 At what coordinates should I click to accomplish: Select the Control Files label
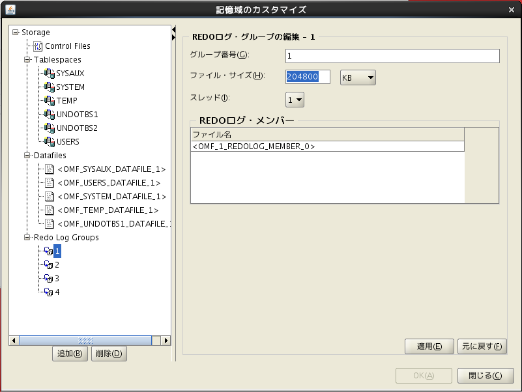pos(68,46)
